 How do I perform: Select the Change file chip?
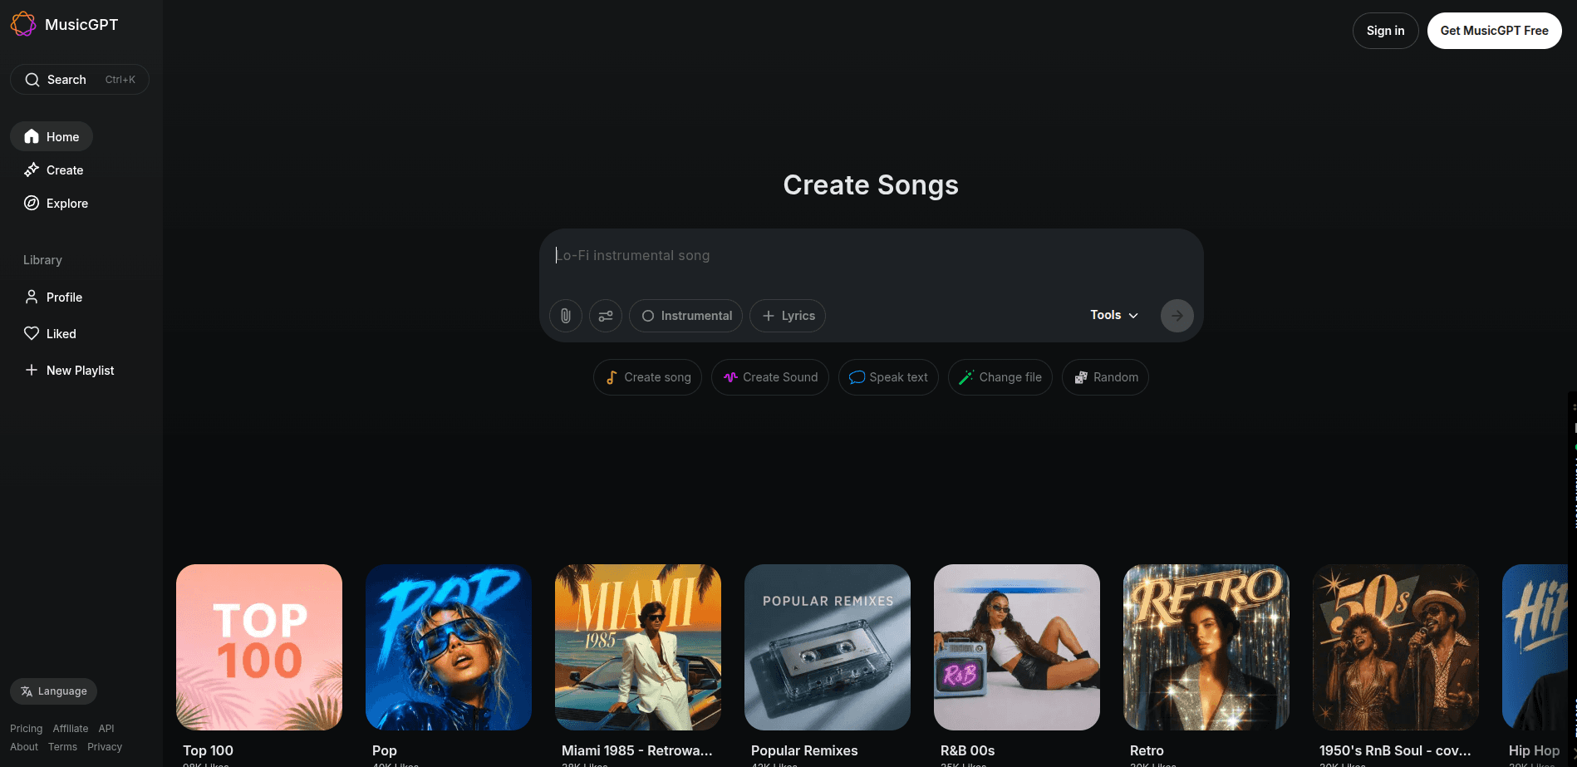1000,377
